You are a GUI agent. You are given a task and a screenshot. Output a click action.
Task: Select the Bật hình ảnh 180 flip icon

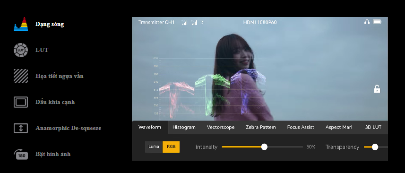point(21,154)
